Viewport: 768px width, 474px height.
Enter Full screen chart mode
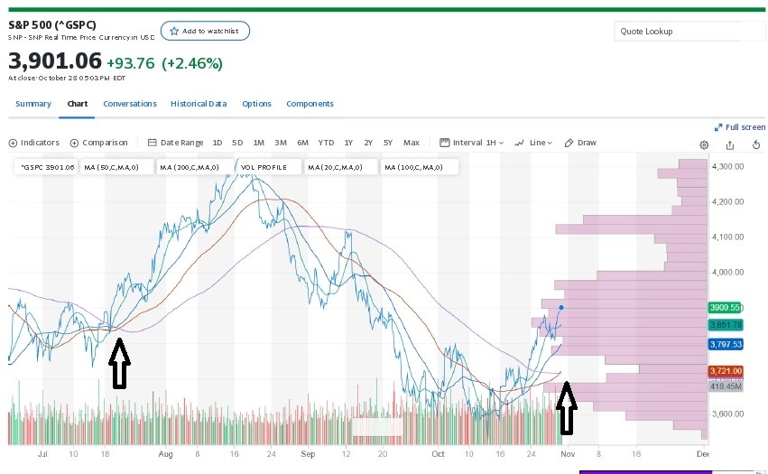coord(740,127)
